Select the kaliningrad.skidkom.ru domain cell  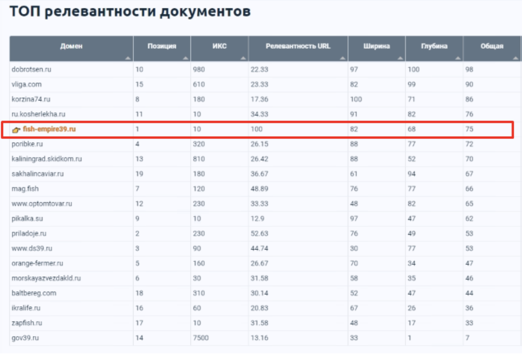coord(71,159)
